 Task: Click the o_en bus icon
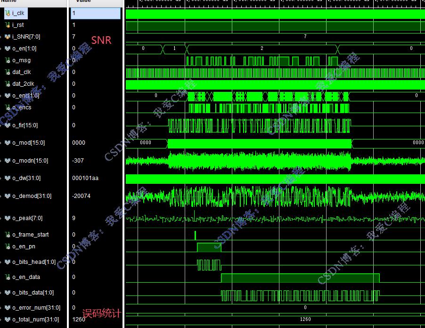tap(8, 49)
